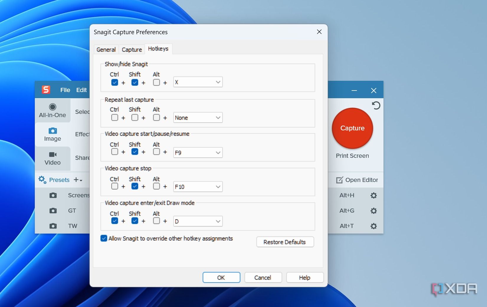Select the All-in-One capture mode
Viewport: 487px width, 307px height.
53,111
